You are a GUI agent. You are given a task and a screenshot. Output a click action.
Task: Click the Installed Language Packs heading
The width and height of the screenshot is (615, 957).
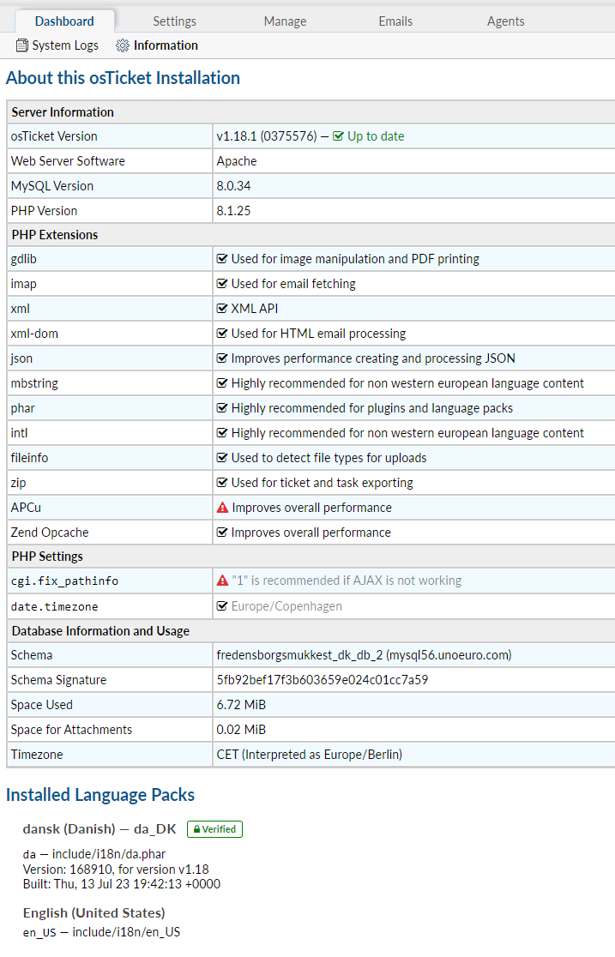coord(100,795)
